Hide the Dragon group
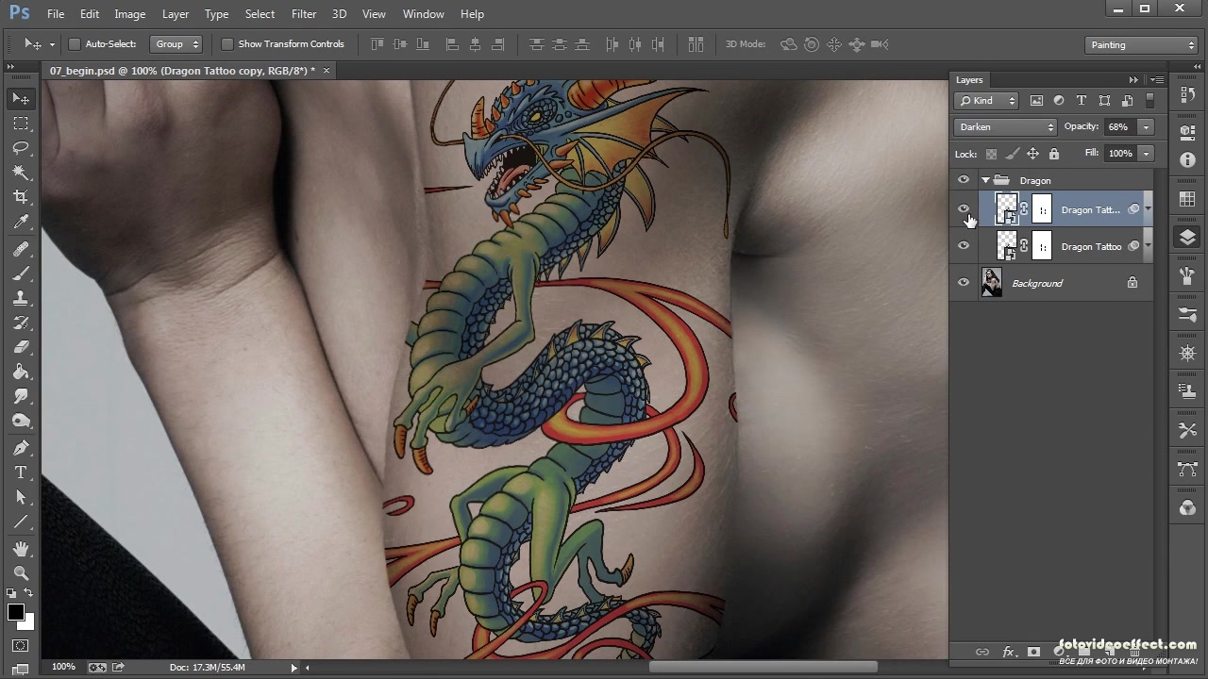 [964, 180]
